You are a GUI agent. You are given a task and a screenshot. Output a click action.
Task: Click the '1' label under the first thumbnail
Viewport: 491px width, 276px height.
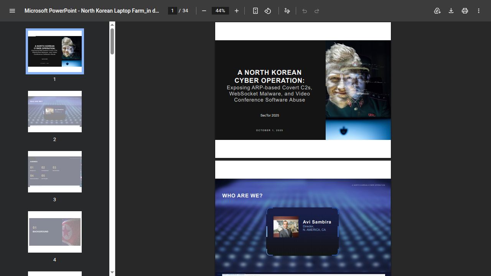(54, 79)
